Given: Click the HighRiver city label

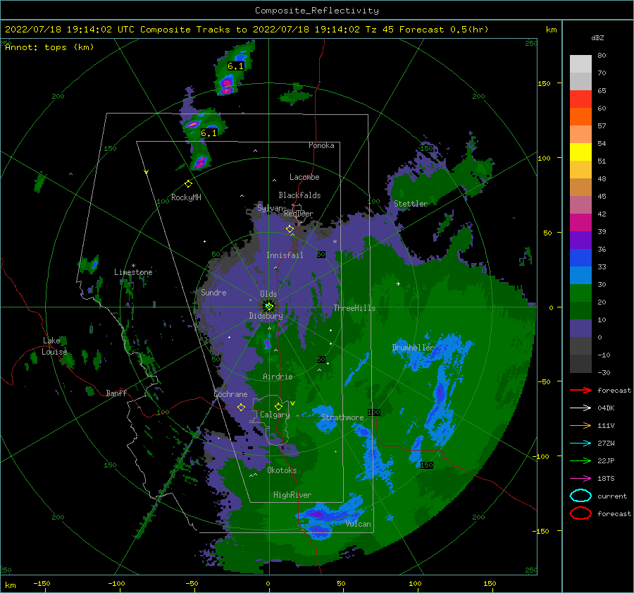Looking at the screenshot, I should 292,495.
